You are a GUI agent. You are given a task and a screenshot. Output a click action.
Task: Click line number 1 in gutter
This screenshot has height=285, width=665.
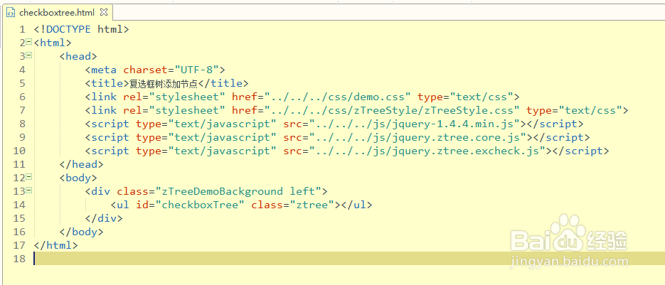22,29
